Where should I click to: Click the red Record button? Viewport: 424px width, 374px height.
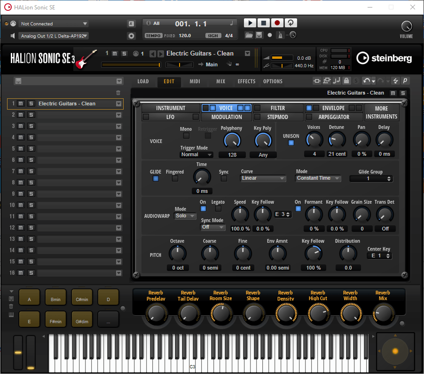pyautogui.click(x=277, y=23)
